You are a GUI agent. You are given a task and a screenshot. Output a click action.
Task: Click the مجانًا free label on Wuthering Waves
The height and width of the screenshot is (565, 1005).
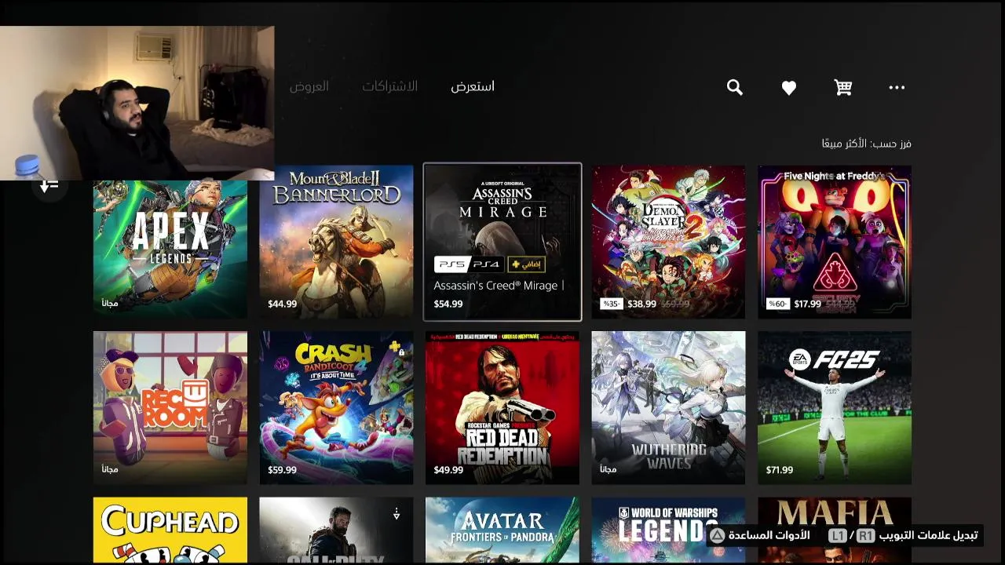[x=608, y=469]
